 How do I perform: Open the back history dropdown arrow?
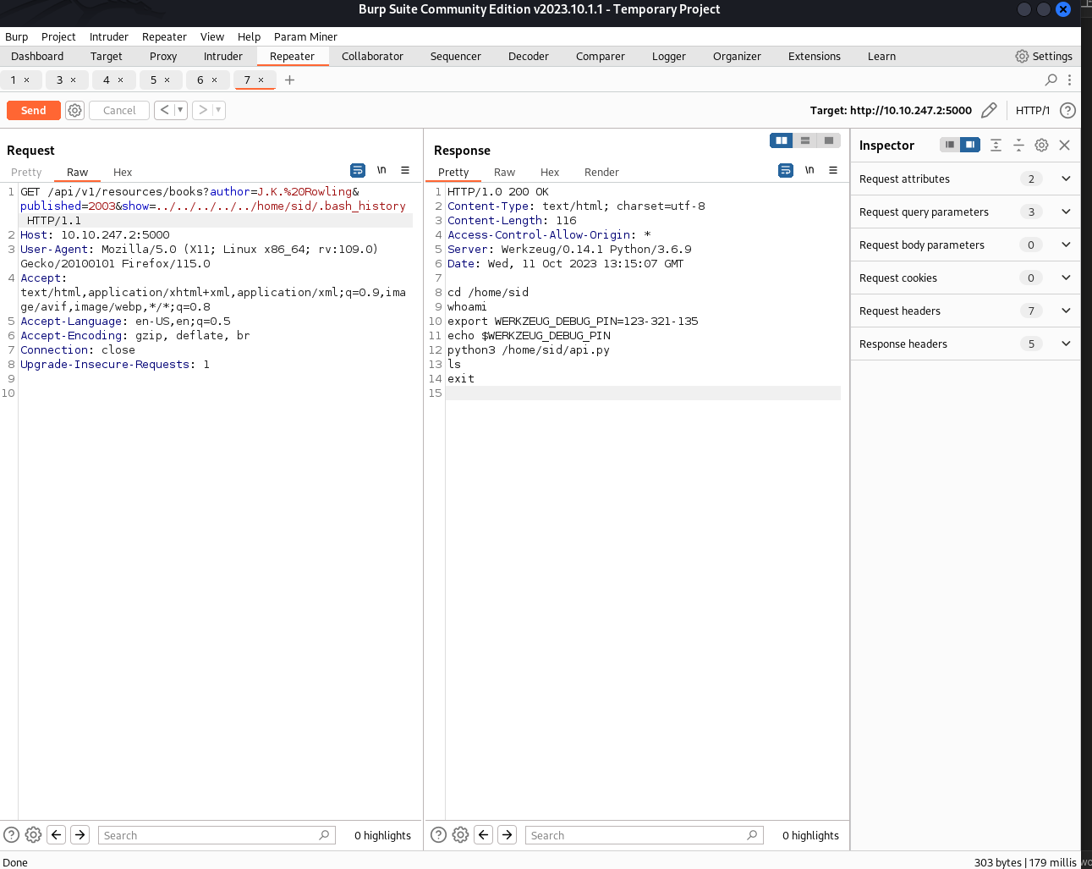[180, 110]
